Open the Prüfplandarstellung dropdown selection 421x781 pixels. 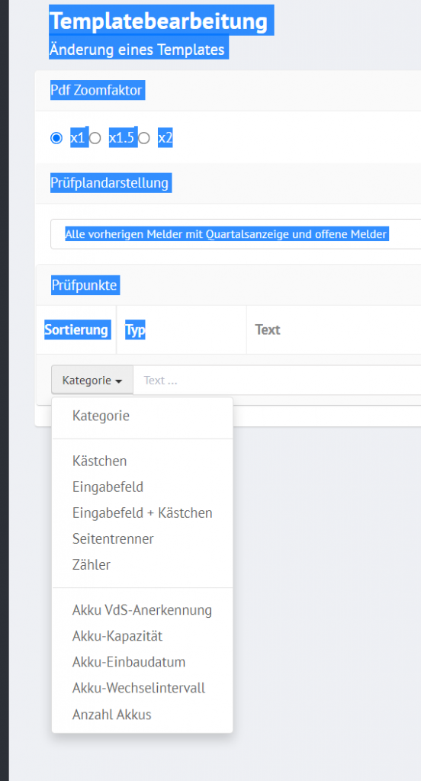(236, 233)
